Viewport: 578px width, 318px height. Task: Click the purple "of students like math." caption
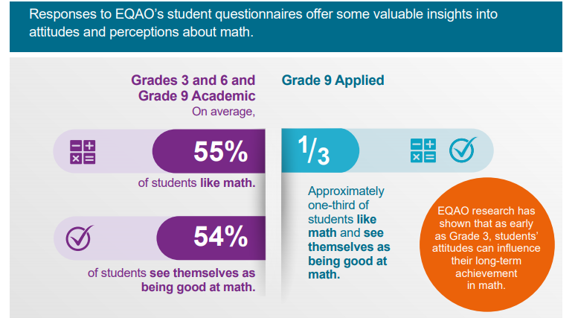click(x=196, y=183)
